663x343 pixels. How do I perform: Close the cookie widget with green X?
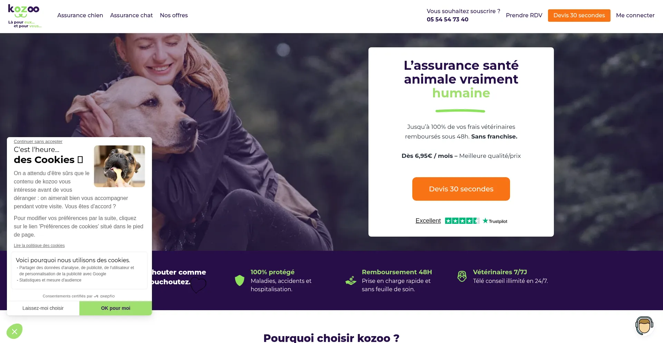point(15,332)
